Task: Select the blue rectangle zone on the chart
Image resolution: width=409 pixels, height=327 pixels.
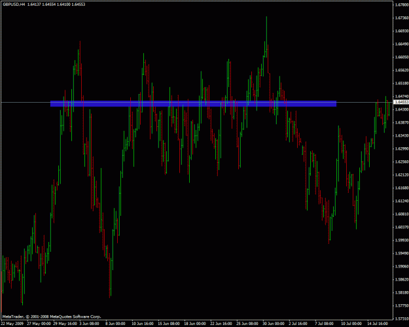Action: click(x=193, y=103)
